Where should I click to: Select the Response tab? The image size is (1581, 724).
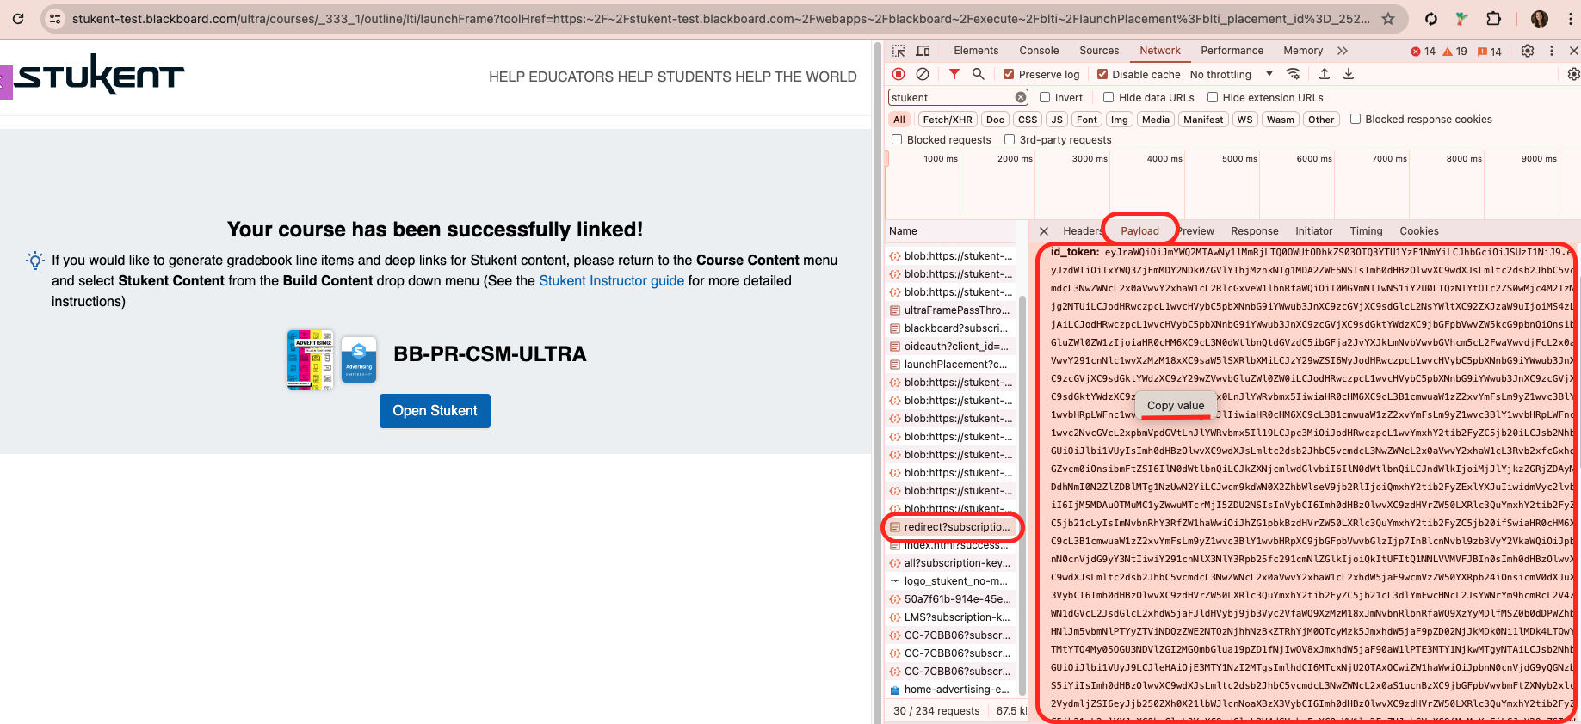(1254, 231)
